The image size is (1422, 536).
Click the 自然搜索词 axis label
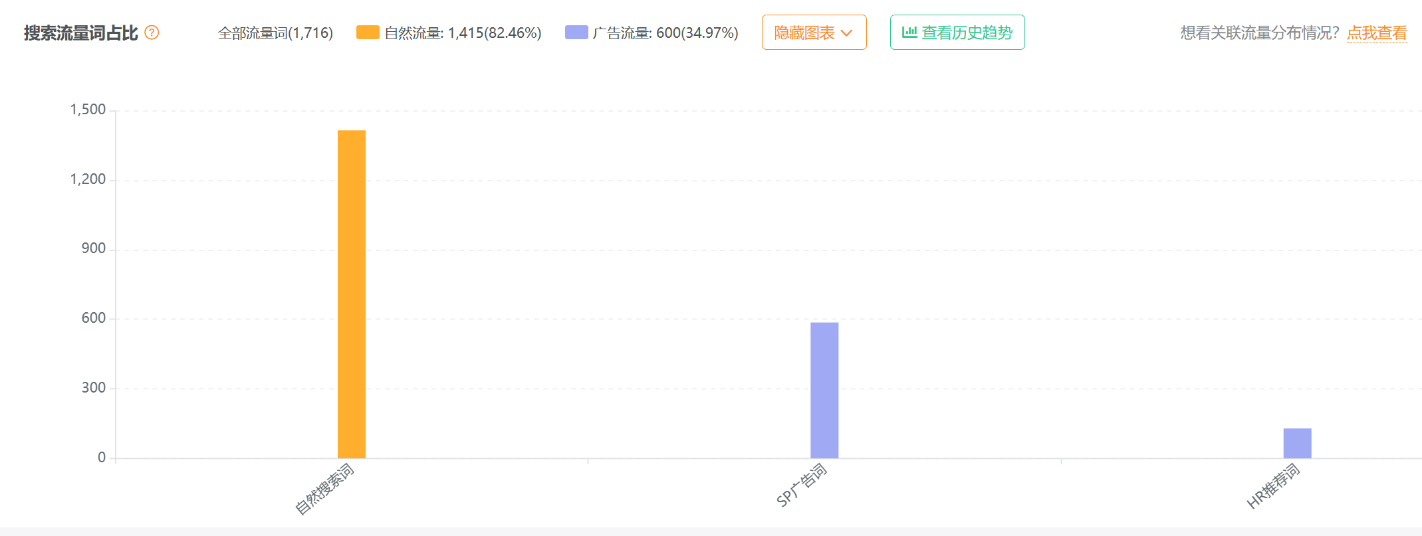(x=324, y=490)
